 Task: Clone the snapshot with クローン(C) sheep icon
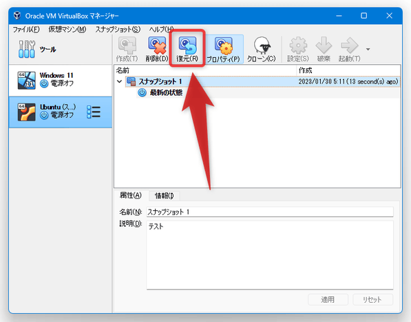(x=262, y=50)
